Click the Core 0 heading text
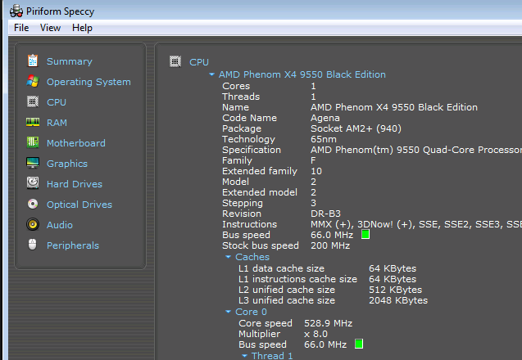This screenshot has height=360, width=522. pyautogui.click(x=251, y=312)
